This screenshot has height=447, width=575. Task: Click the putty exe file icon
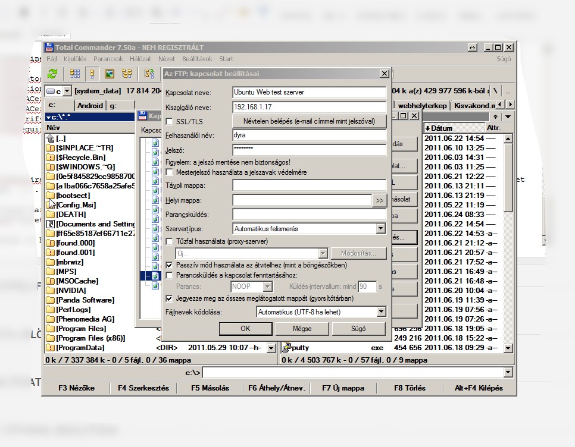[287, 347]
